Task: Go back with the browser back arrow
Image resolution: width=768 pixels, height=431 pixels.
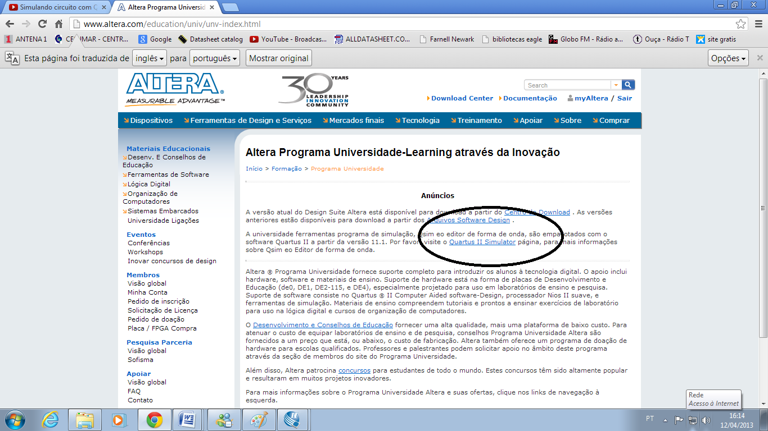Action: pos(10,24)
